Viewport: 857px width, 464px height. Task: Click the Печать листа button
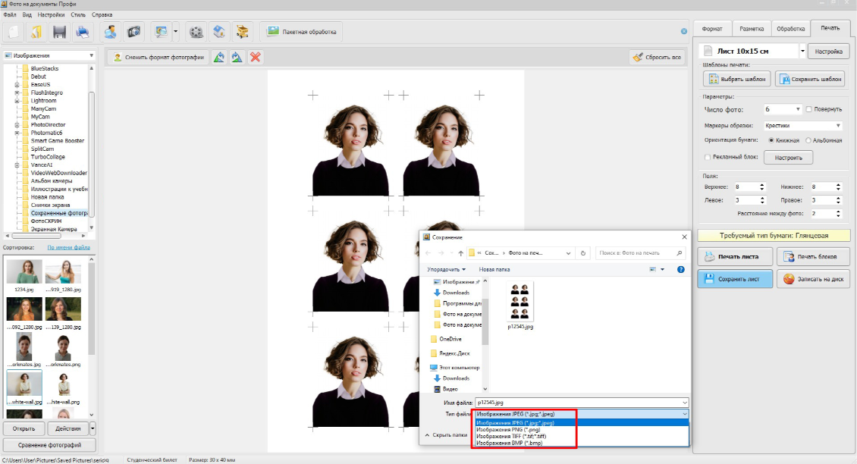[x=735, y=256]
